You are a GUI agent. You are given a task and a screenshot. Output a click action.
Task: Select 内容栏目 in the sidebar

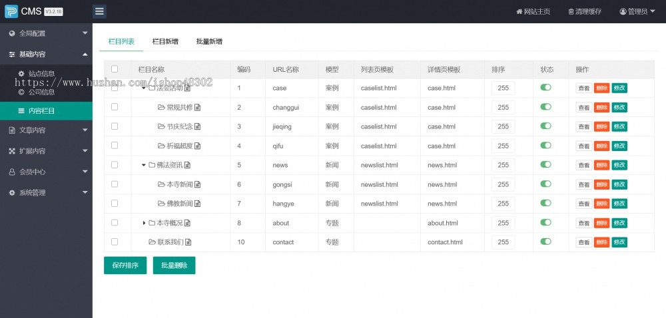[x=47, y=111]
